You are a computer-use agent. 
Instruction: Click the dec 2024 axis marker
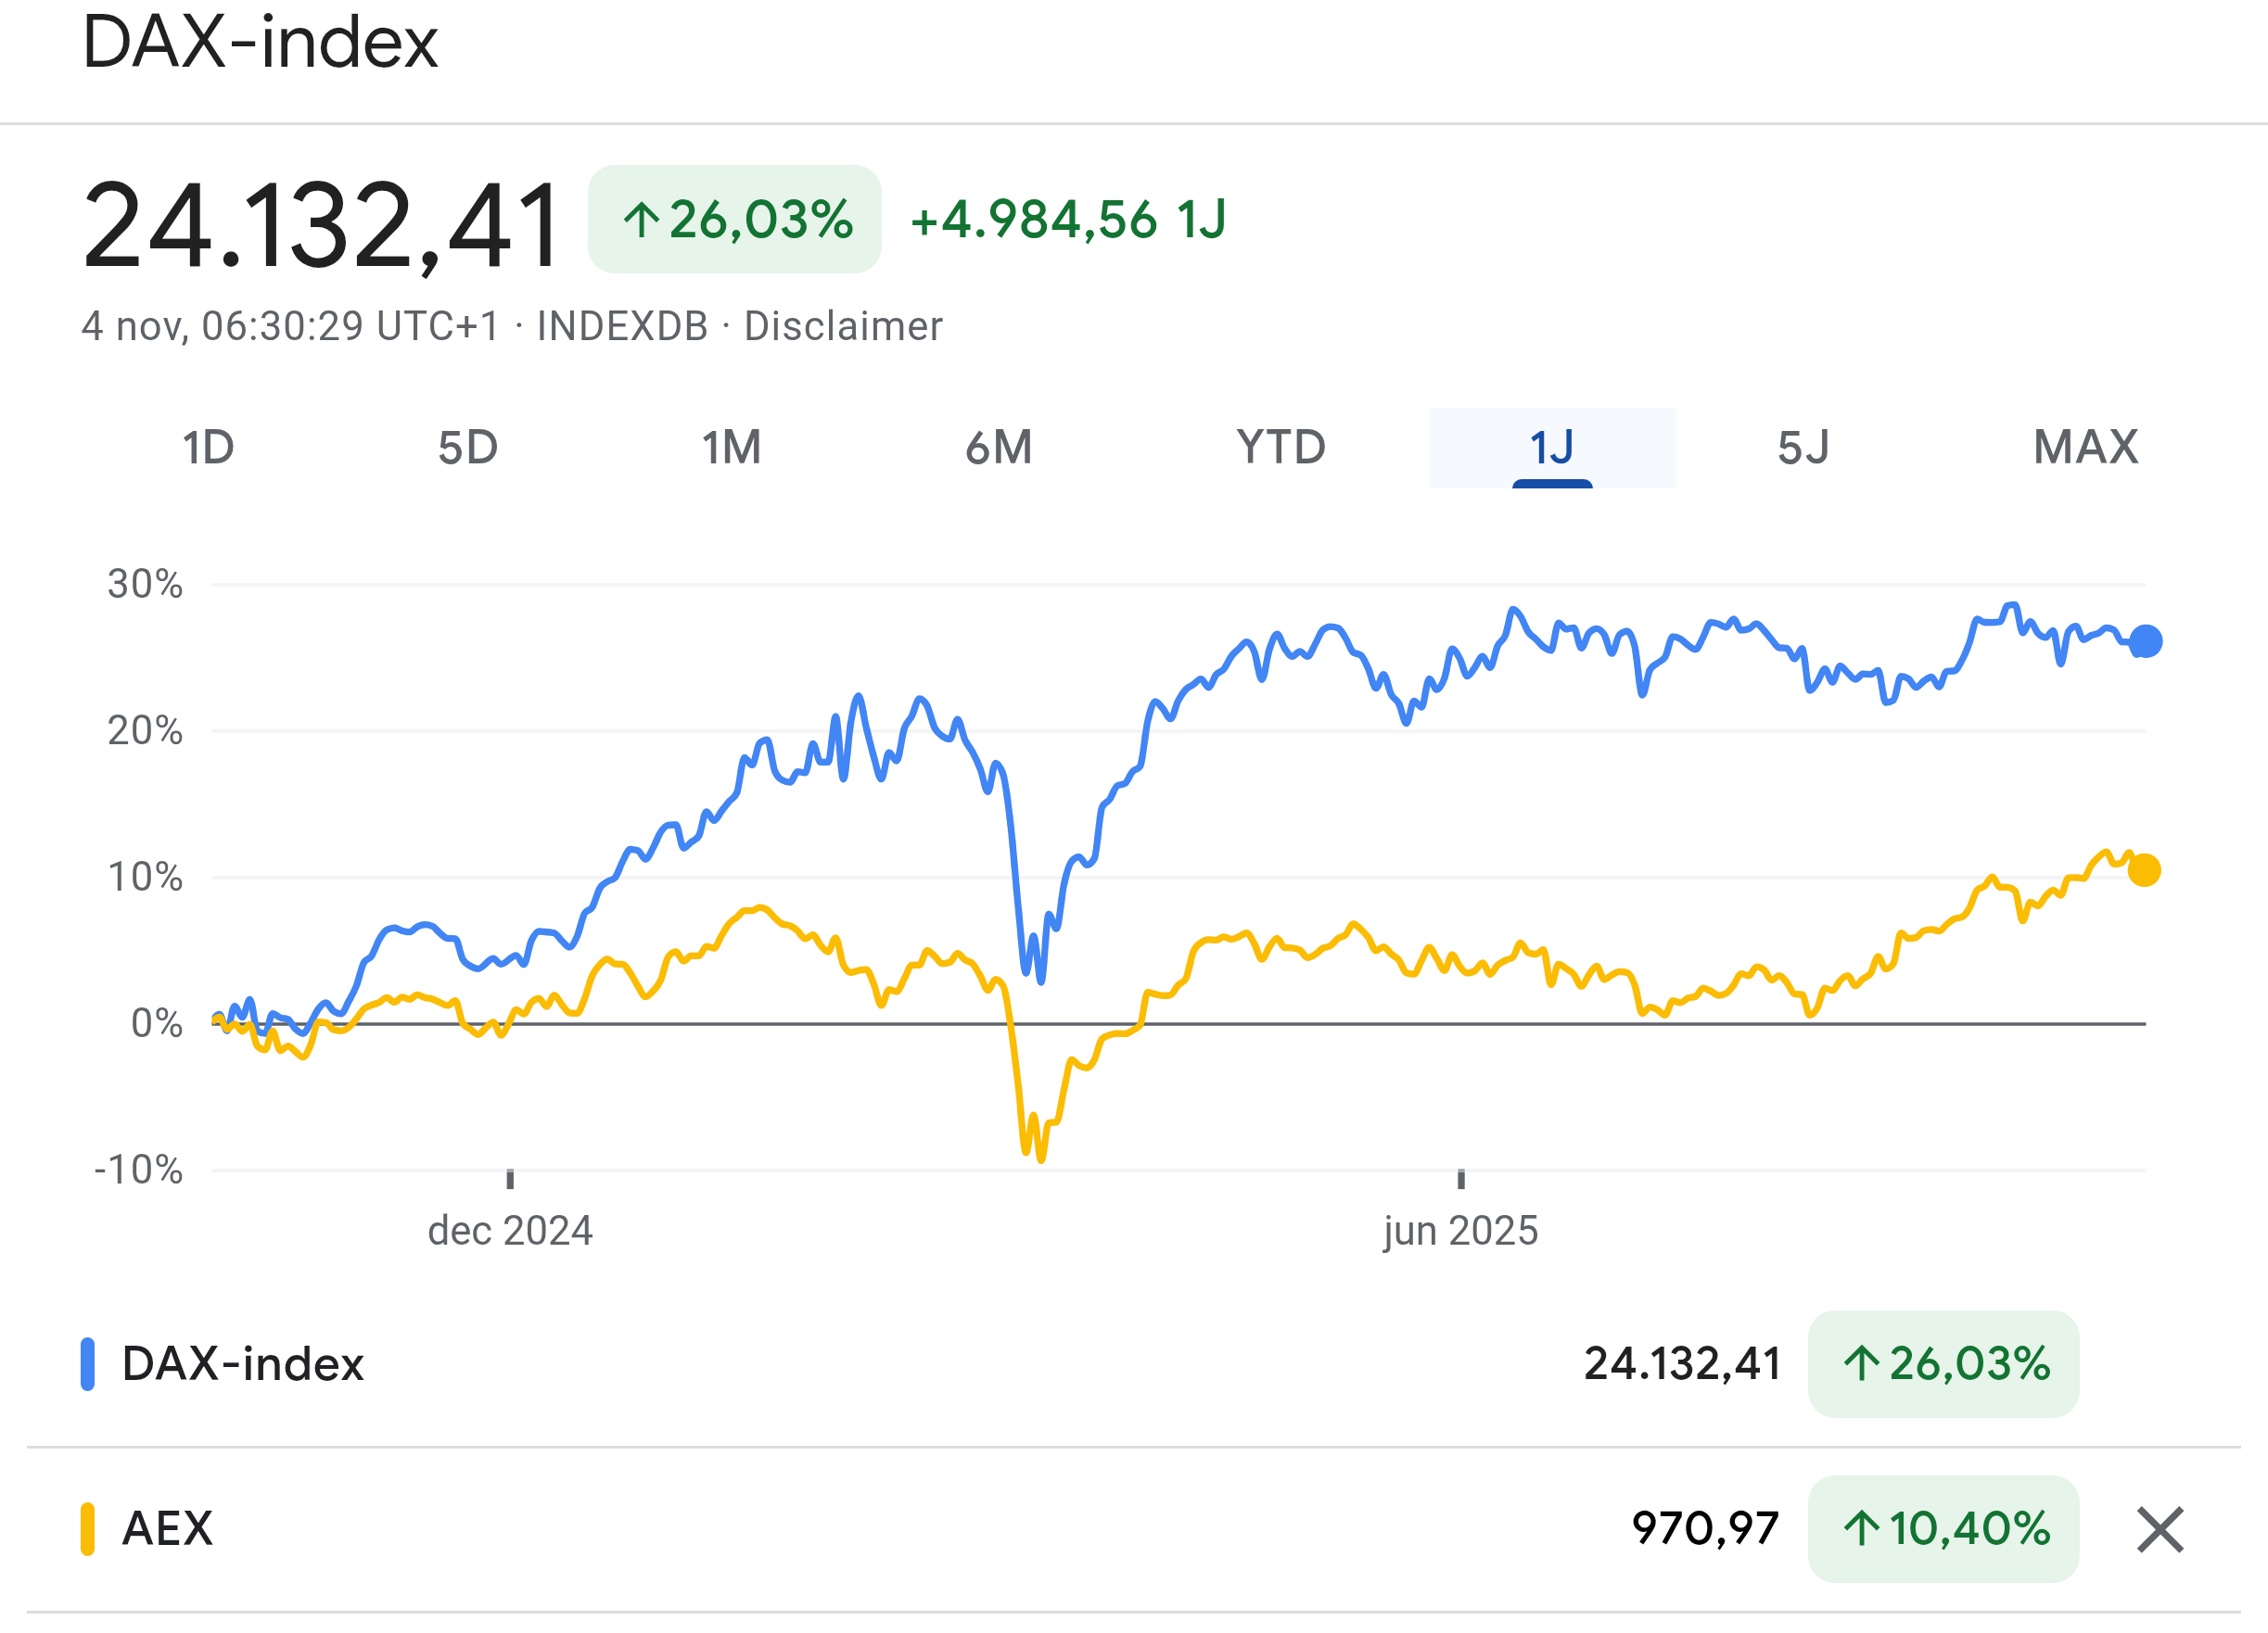coord(510,1230)
